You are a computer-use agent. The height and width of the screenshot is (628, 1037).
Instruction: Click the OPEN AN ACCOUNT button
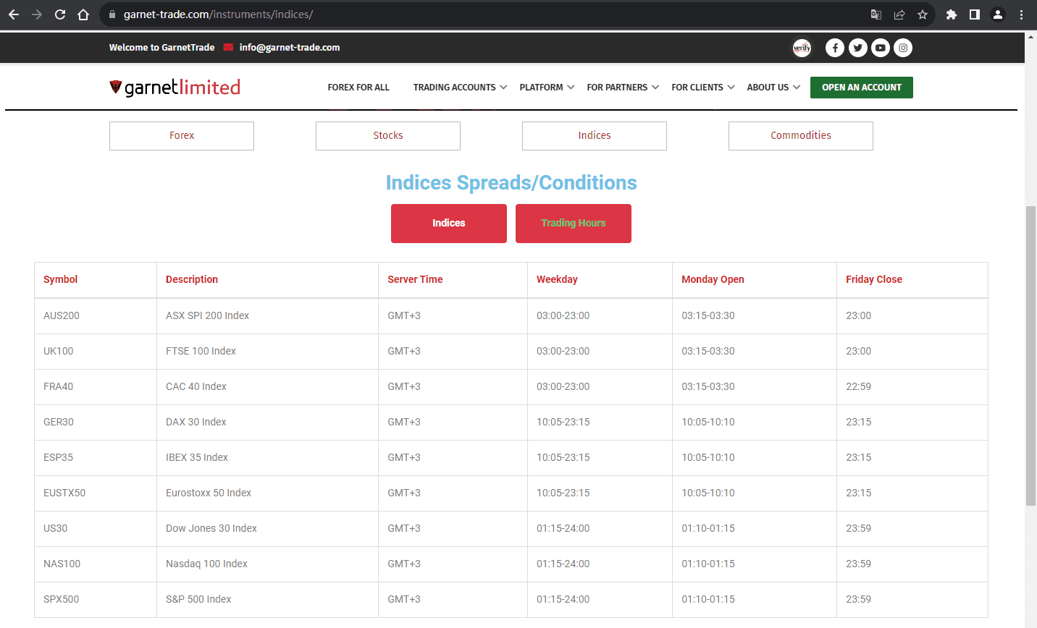click(862, 88)
